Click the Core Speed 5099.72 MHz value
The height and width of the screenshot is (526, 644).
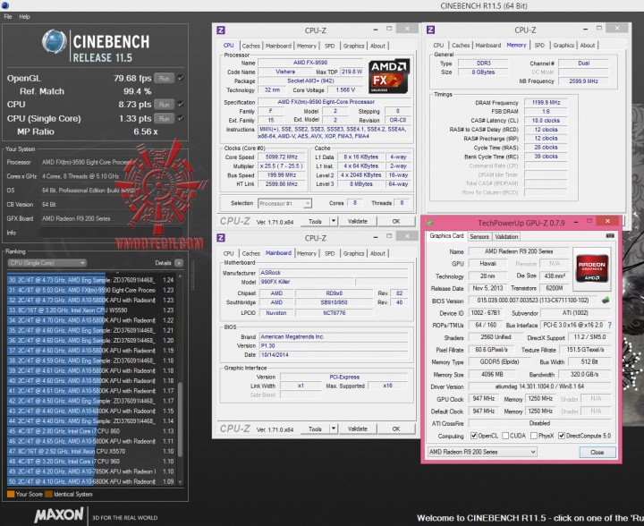tap(282, 157)
